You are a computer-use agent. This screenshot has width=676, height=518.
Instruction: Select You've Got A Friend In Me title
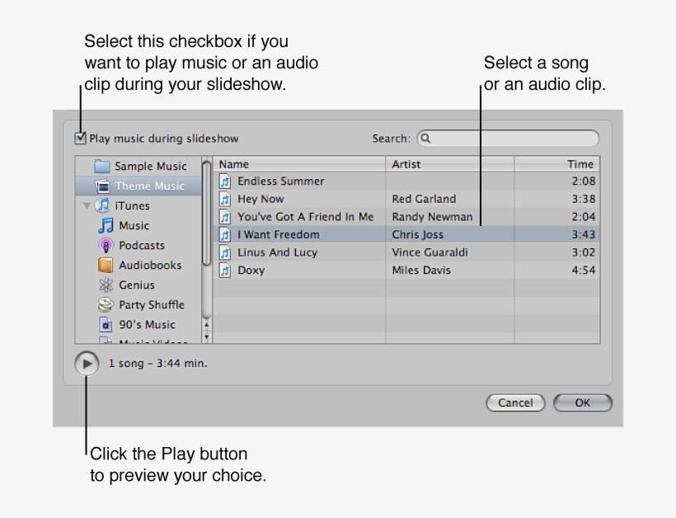tap(305, 216)
